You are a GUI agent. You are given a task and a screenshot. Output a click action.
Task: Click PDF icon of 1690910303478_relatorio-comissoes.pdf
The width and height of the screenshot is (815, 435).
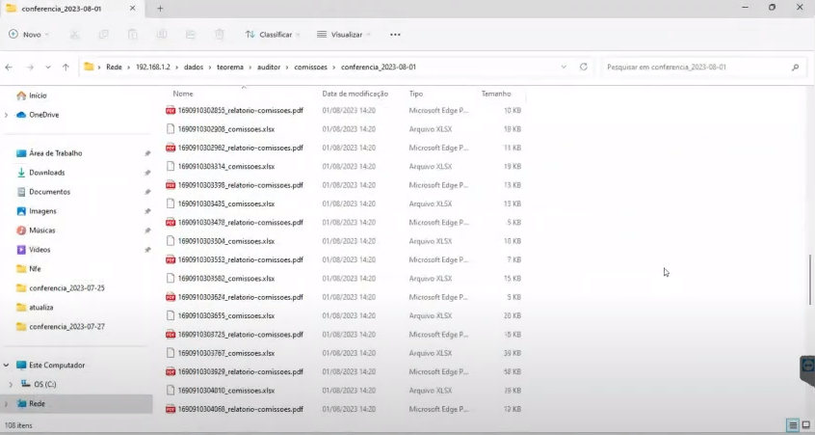170,223
